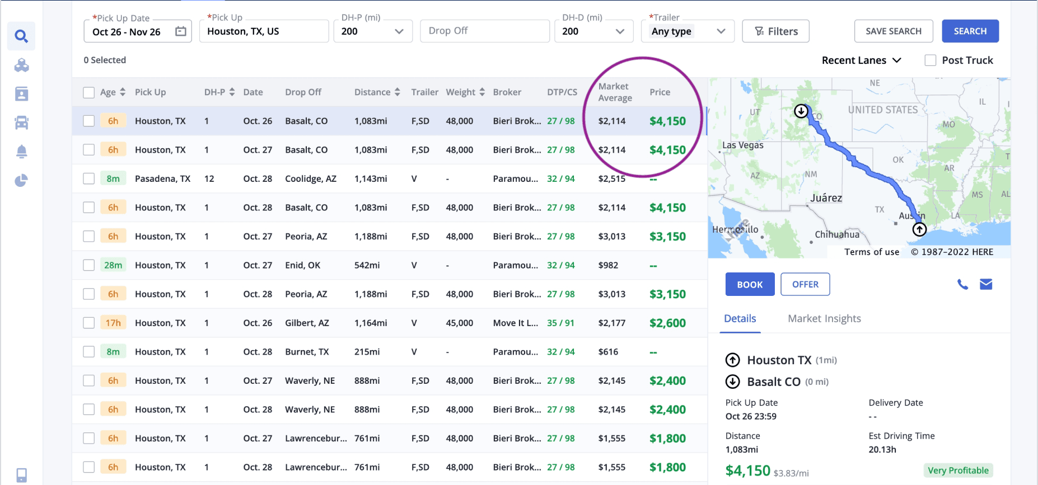Image resolution: width=1038 pixels, height=485 pixels.
Task: Switch to the Market Insights tab
Action: coord(824,318)
